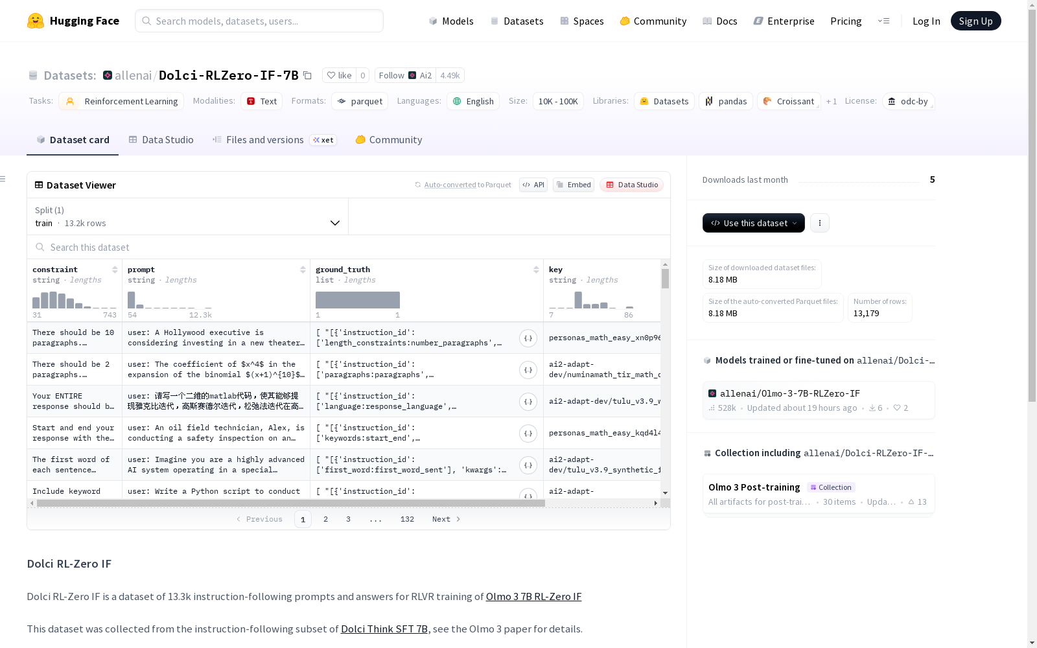Open the allenai/Olmo-3-7B-RLZero-IF model card
The height and width of the screenshot is (648, 1037).
(x=819, y=400)
